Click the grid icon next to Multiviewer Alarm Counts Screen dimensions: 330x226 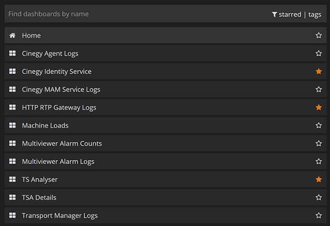point(12,143)
